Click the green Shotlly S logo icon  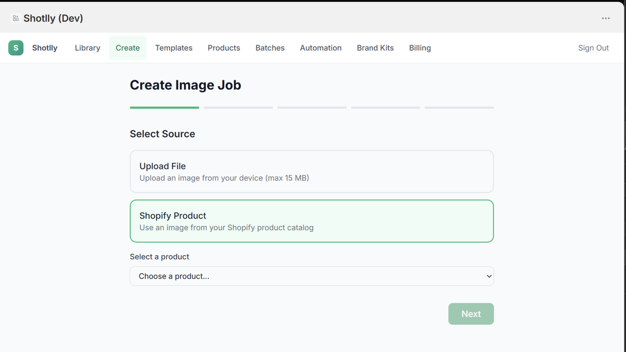16,48
